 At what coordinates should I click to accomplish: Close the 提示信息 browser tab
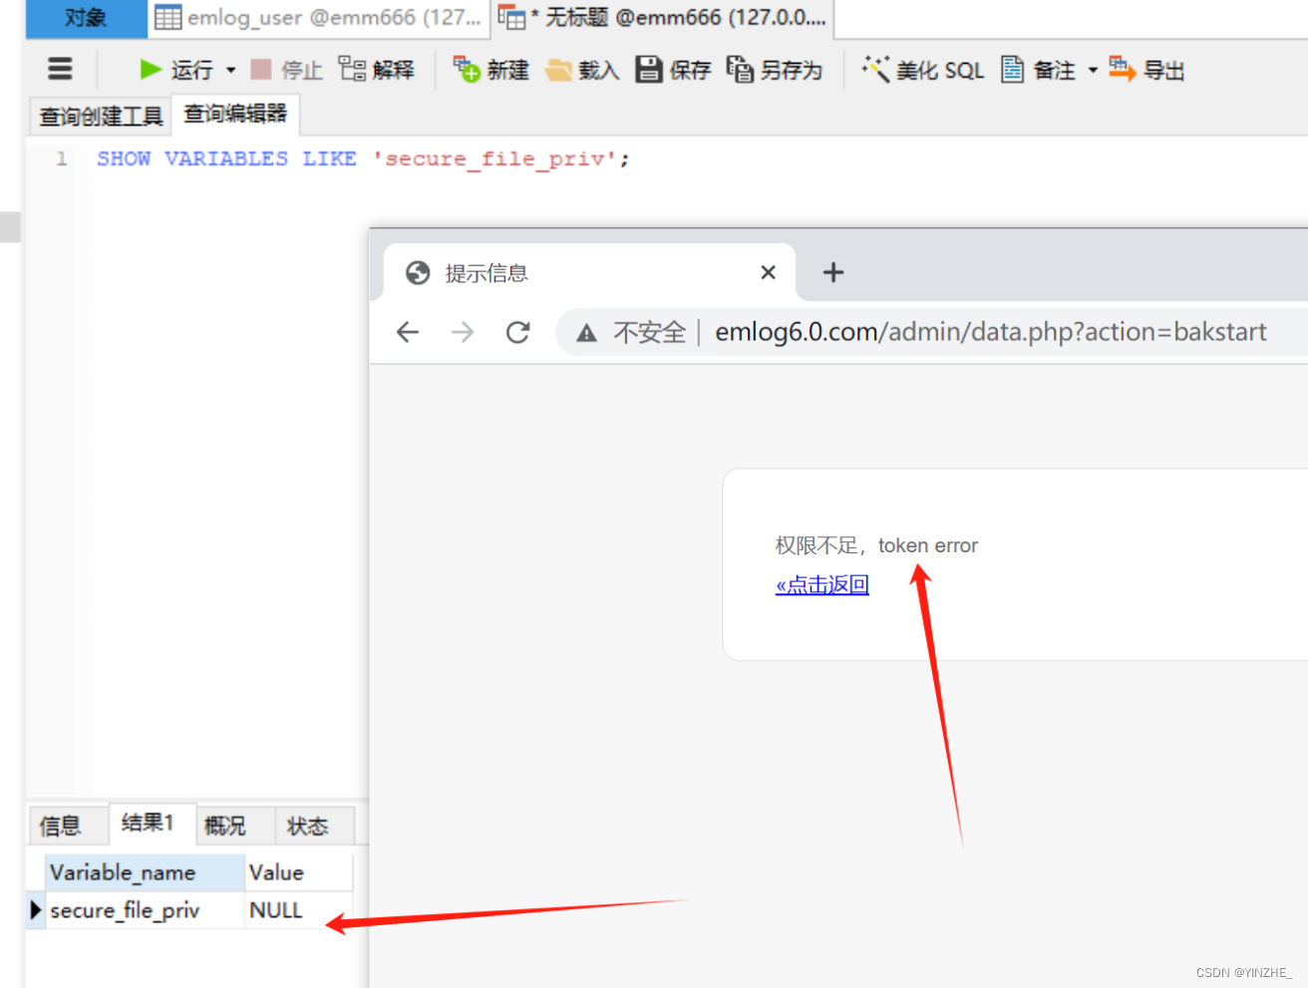tap(768, 272)
